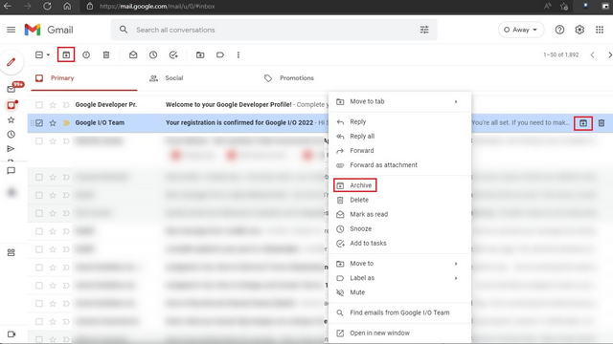Focus the Search all conversations field
Screen dimensions: 613x344
coord(274,30)
